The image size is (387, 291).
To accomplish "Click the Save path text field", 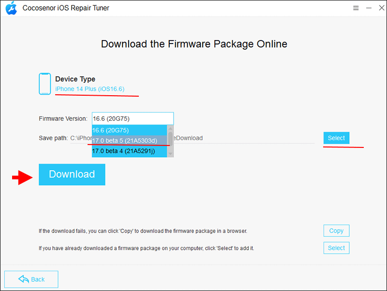I will point(192,138).
